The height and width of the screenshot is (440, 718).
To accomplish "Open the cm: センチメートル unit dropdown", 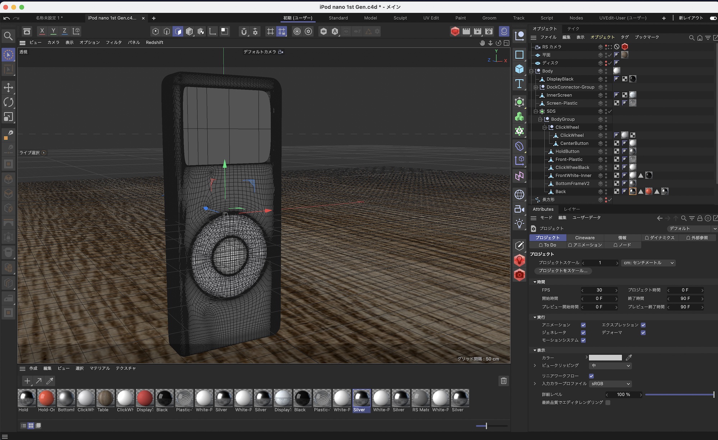I will [648, 263].
